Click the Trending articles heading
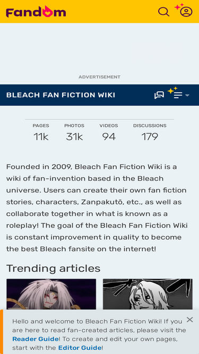This screenshot has height=354, width=199. pyautogui.click(x=53, y=269)
